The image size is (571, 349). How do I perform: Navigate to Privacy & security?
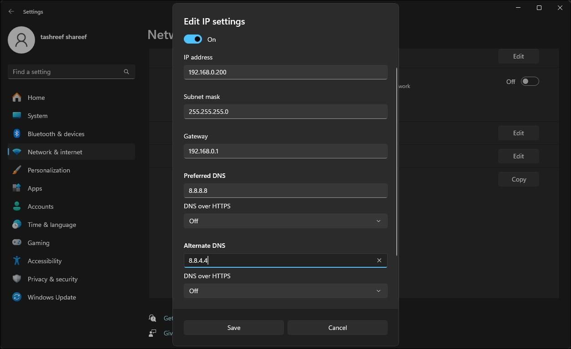[16, 279]
